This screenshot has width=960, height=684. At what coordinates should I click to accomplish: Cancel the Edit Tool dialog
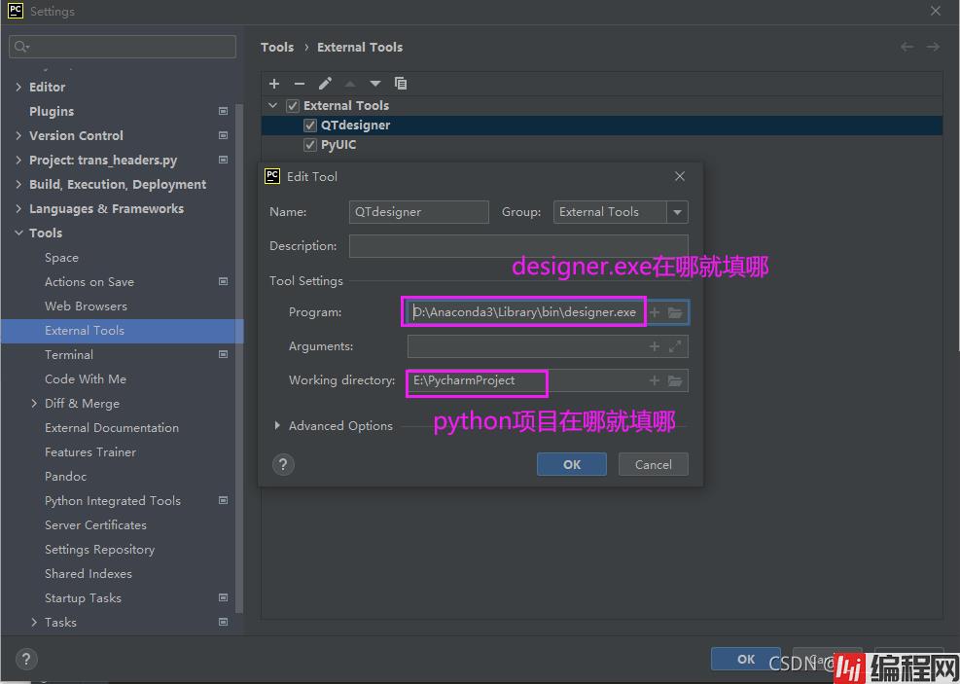point(653,464)
